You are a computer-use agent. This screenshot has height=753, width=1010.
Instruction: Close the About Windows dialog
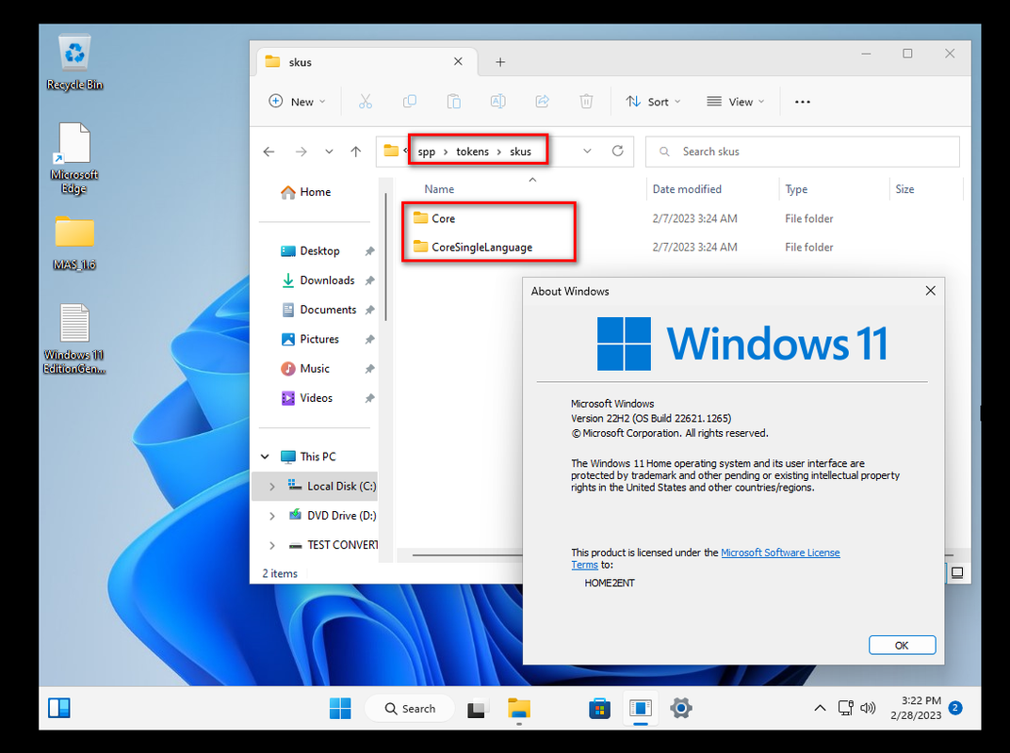click(930, 291)
